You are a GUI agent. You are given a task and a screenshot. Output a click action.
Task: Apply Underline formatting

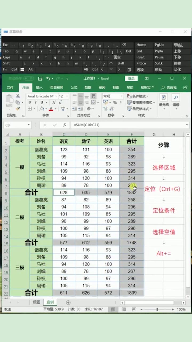click(42, 102)
